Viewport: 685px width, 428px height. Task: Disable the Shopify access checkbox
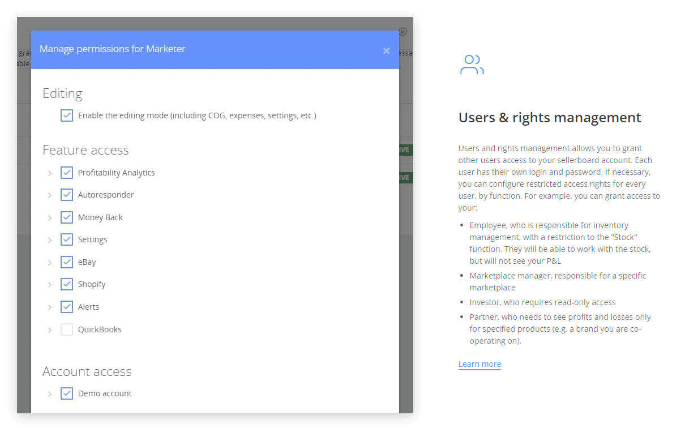(67, 284)
